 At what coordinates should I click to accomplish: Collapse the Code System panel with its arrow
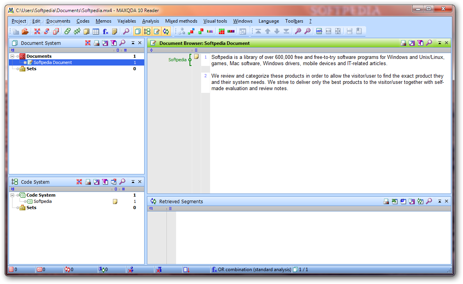(133, 182)
